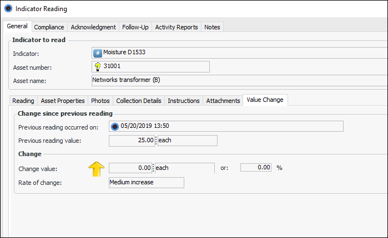Click the reading icon beside 05/20/2019 13:50
Screen dimensions: 388x238
[115, 127]
